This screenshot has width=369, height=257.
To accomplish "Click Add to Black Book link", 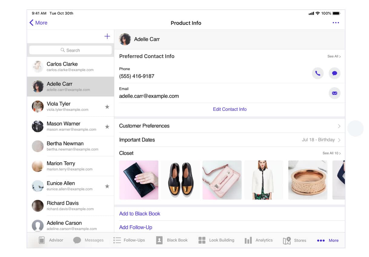I will 140,214.
